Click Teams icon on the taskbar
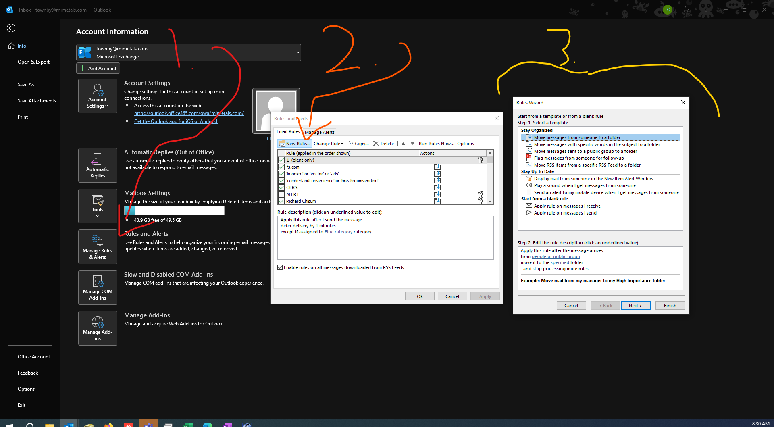 click(x=148, y=424)
